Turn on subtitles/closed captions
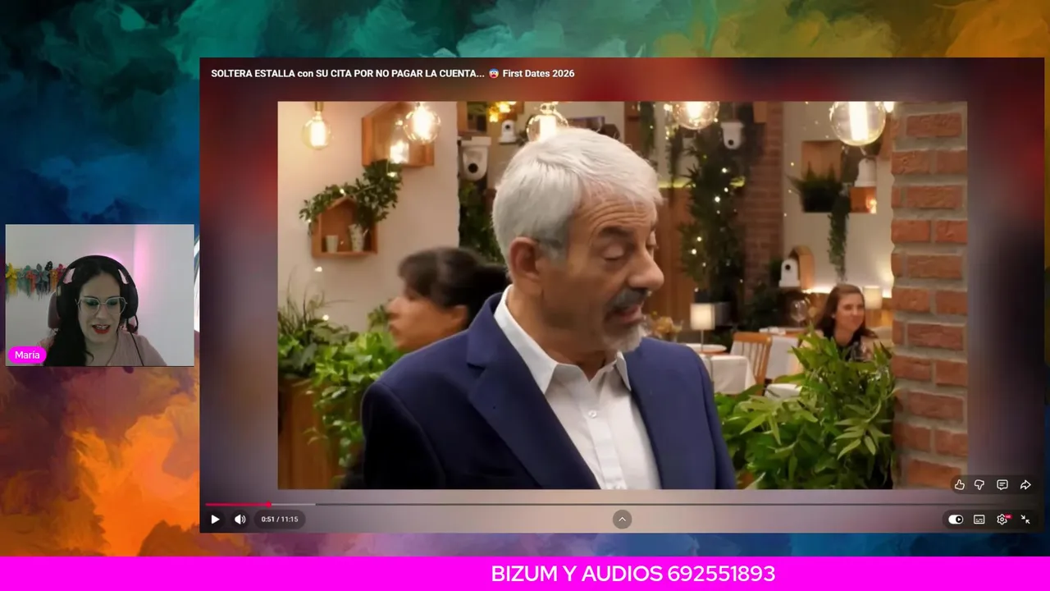This screenshot has width=1050, height=591. coord(979,520)
